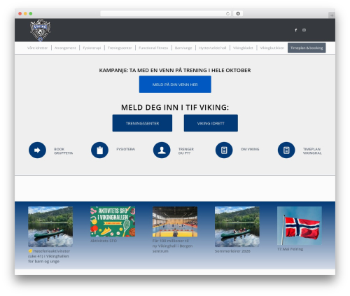Click the Om Viking document icon
This screenshot has height=296, width=350.
pos(224,150)
